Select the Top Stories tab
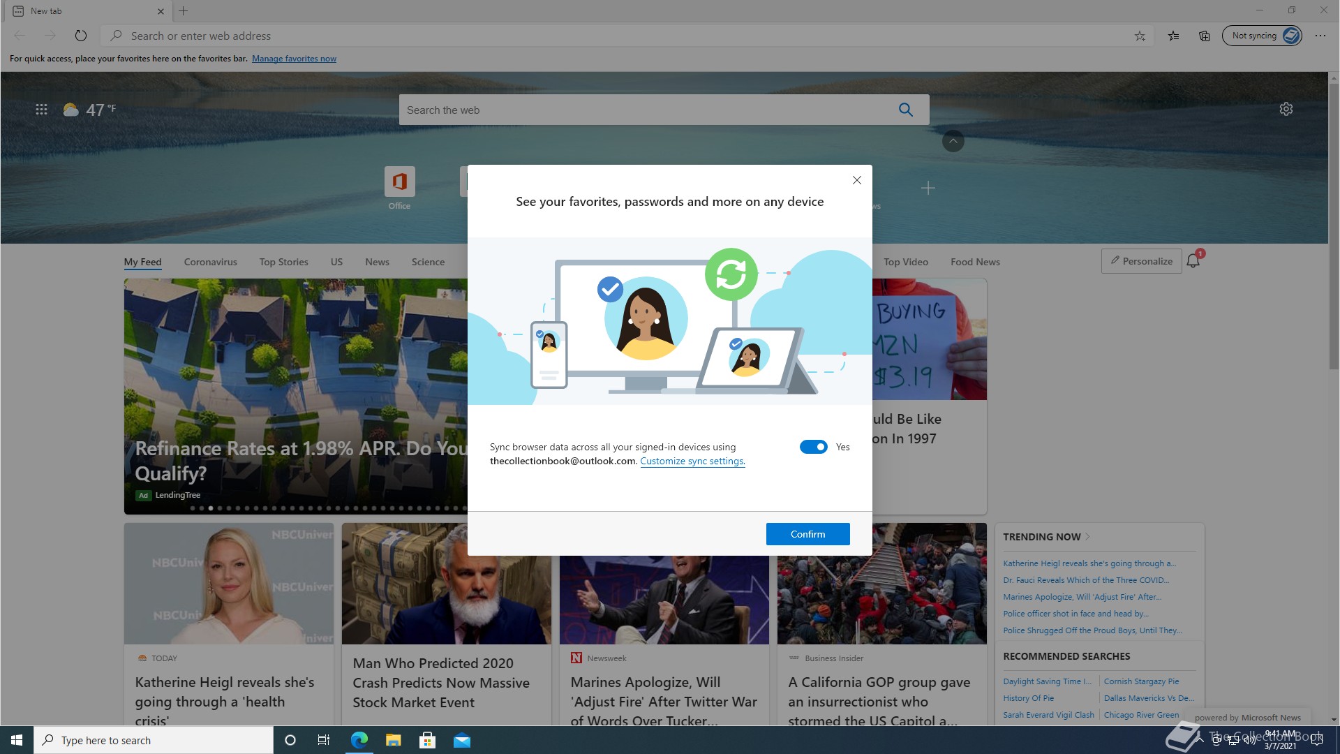The height and width of the screenshot is (754, 1340). (283, 262)
